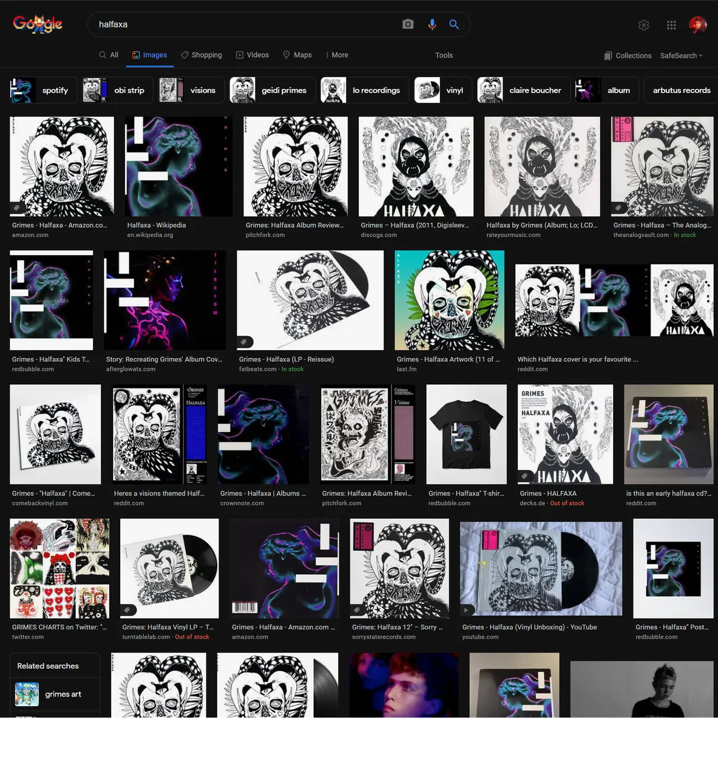Click the tag icon on fatbeats Halfaxa LP result
The image size is (718, 777).
pos(244,342)
